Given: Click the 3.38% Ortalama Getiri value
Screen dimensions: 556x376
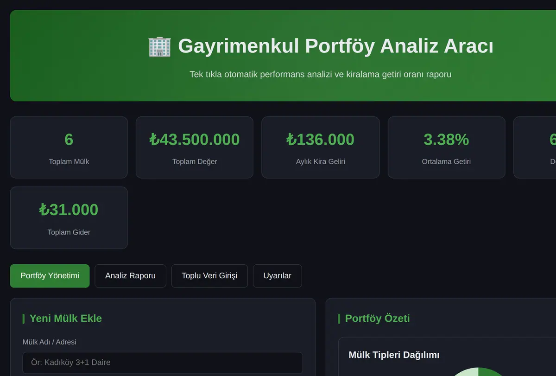Looking at the screenshot, I should [446, 140].
